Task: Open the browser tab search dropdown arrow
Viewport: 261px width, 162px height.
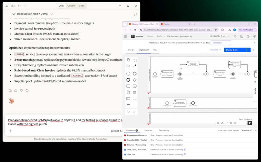Action: (125, 24)
